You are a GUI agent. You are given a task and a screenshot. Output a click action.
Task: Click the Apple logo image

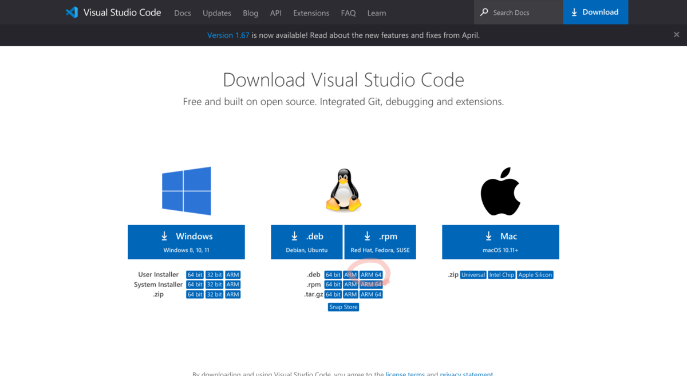(500, 191)
